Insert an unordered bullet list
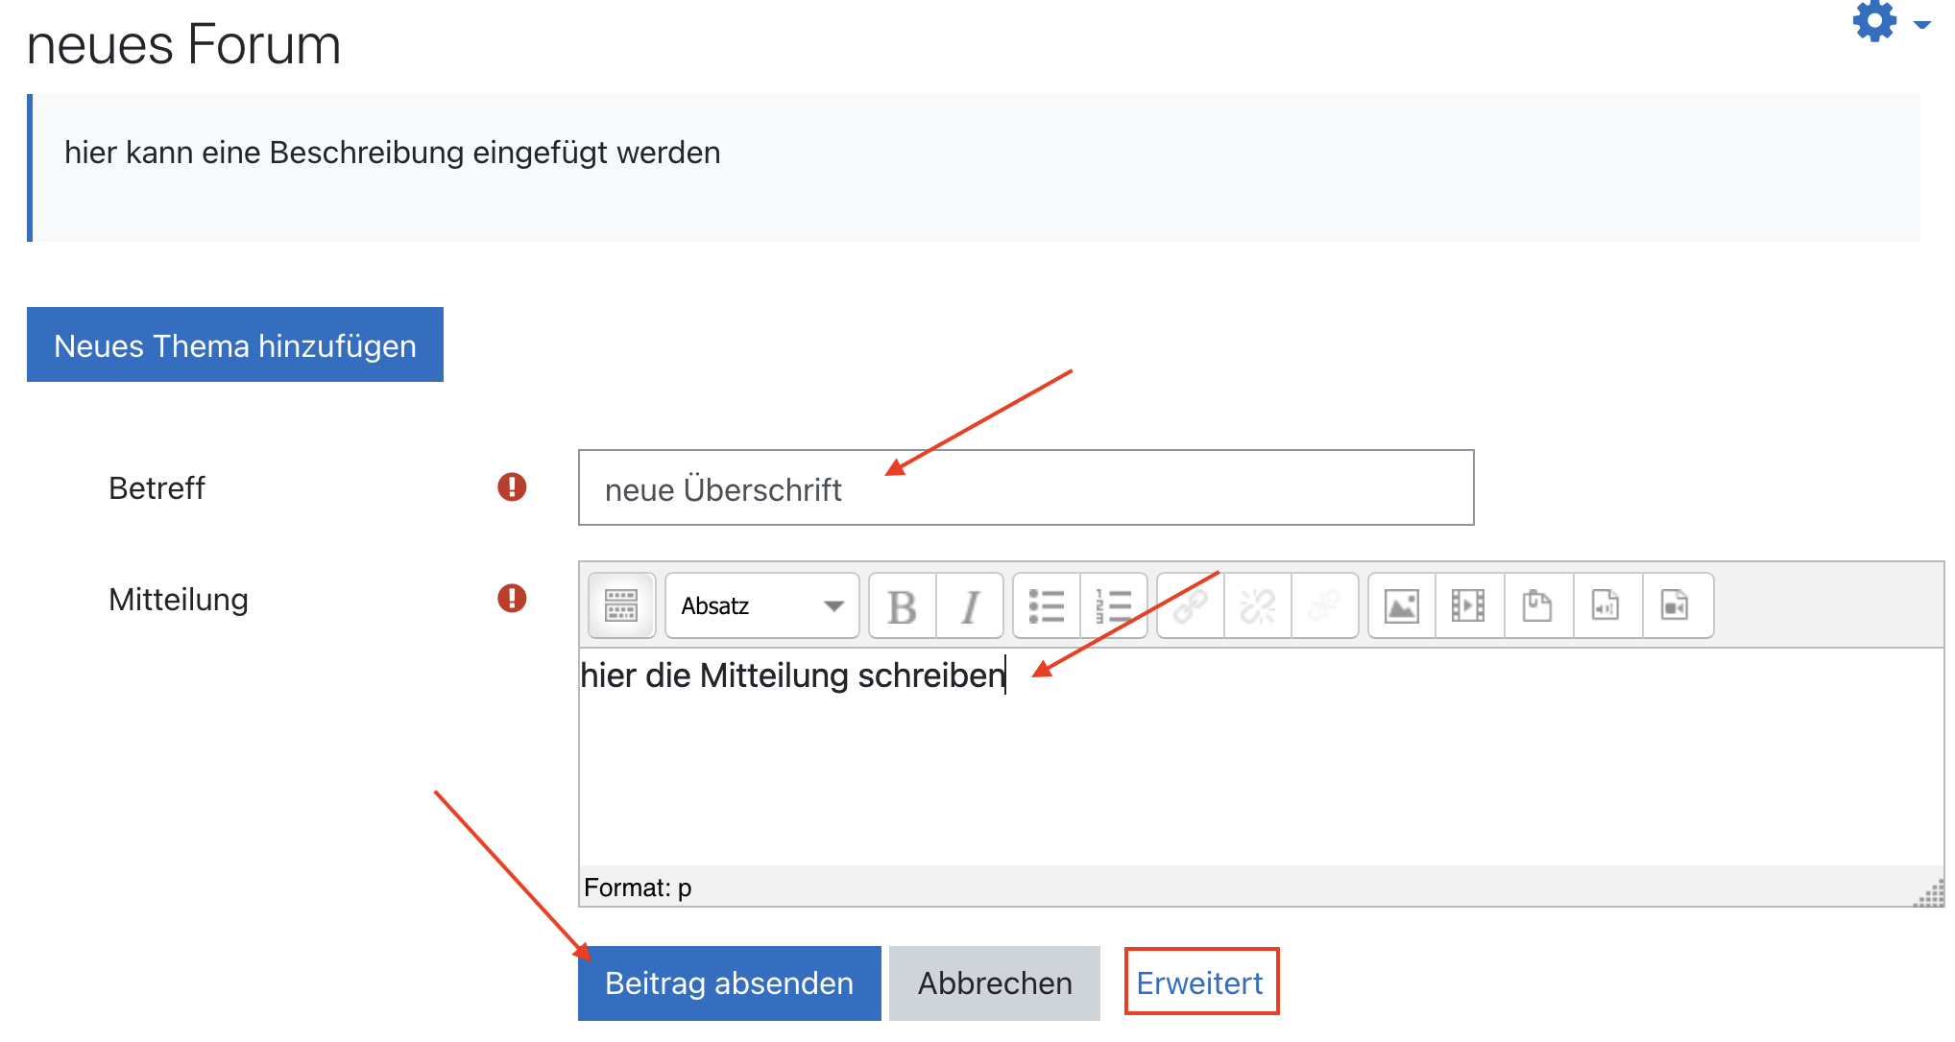Image resolution: width=1955 pixels, height=1042 pixels. click(x=1046, y=605)
